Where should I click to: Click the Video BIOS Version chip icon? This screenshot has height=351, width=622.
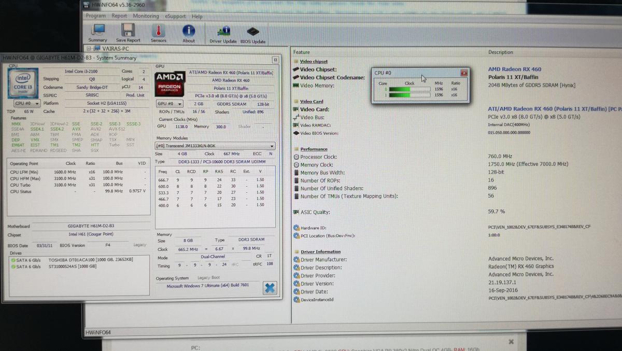click(x=296, y=133)
